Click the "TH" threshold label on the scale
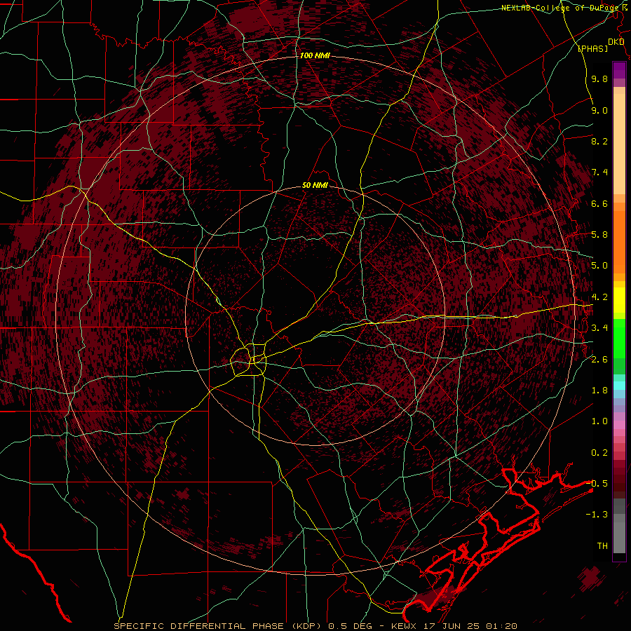 (602, 546)
